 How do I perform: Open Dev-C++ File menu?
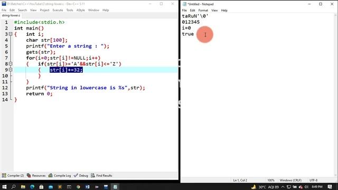(4, 10)
